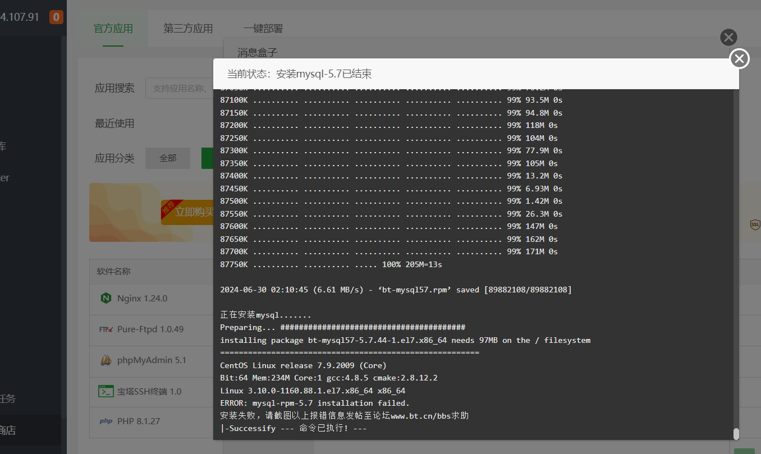
Task: Click the Pure-Ftpd FTP icon
Action: (x=106, y=329)
